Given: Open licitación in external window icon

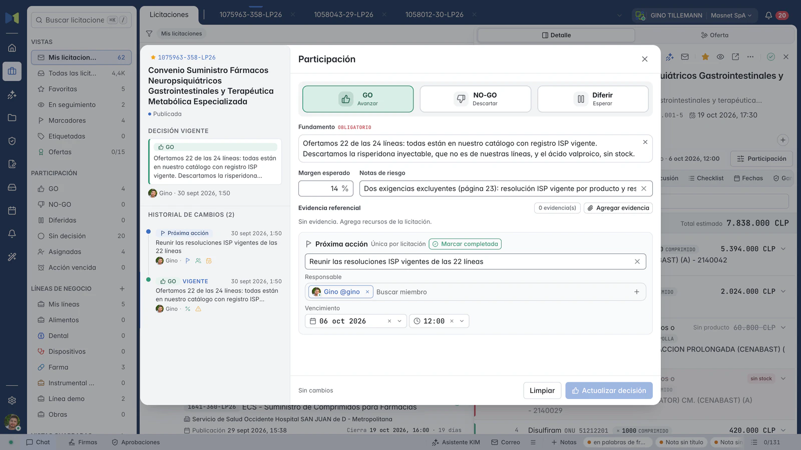Looking at the screenshot, I should click(735, 57).
